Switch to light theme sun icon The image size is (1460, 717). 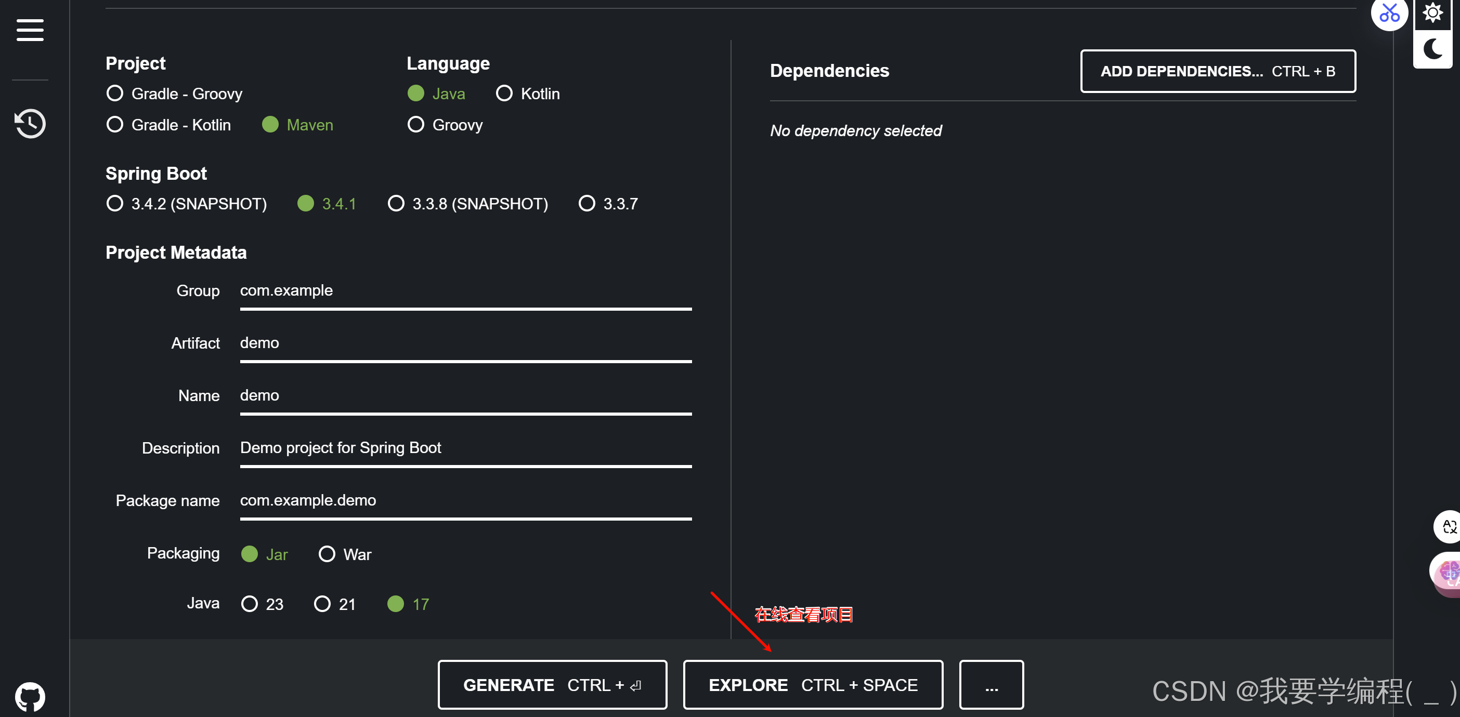1432,12
